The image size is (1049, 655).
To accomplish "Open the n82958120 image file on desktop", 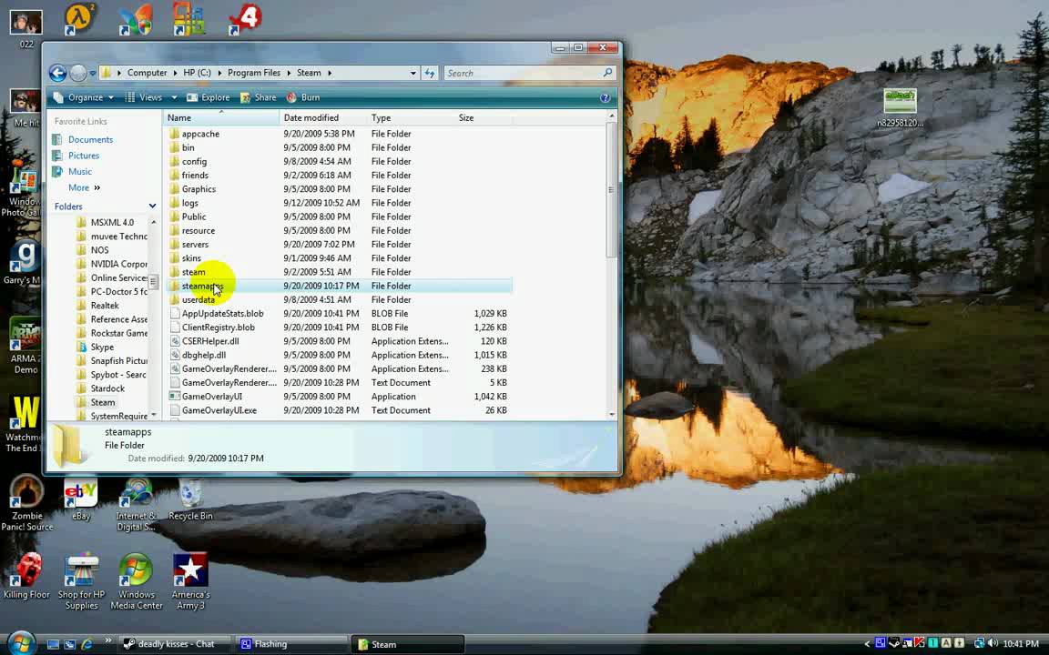I will (900, 107).
